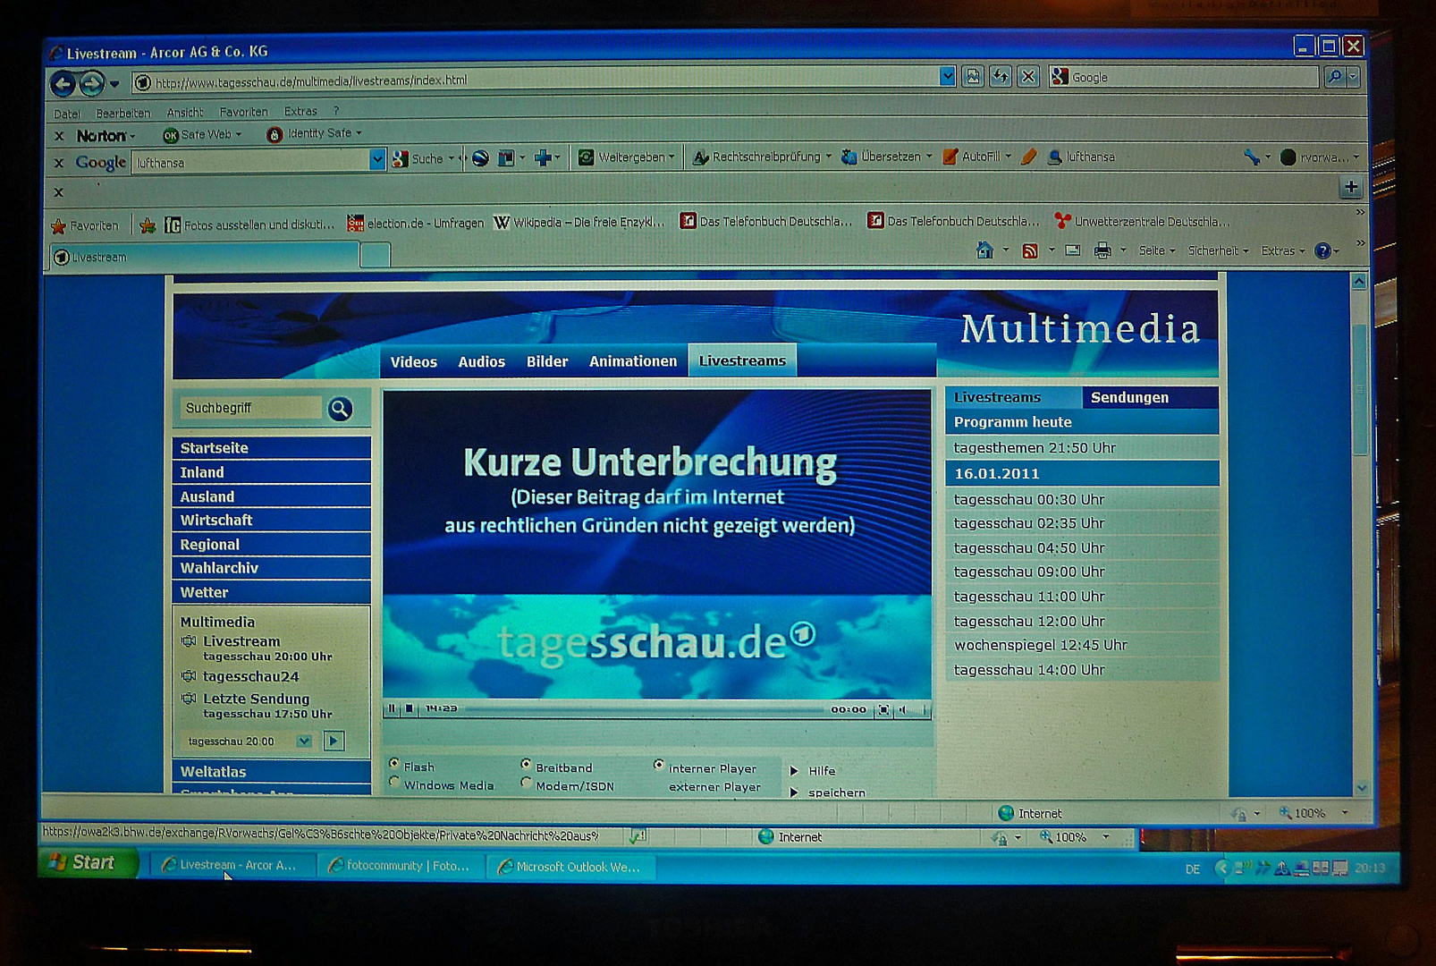The width and height of the screenshot is (1436, 966).
Task: Select the Flash format radio button
Action: point(394,763)
